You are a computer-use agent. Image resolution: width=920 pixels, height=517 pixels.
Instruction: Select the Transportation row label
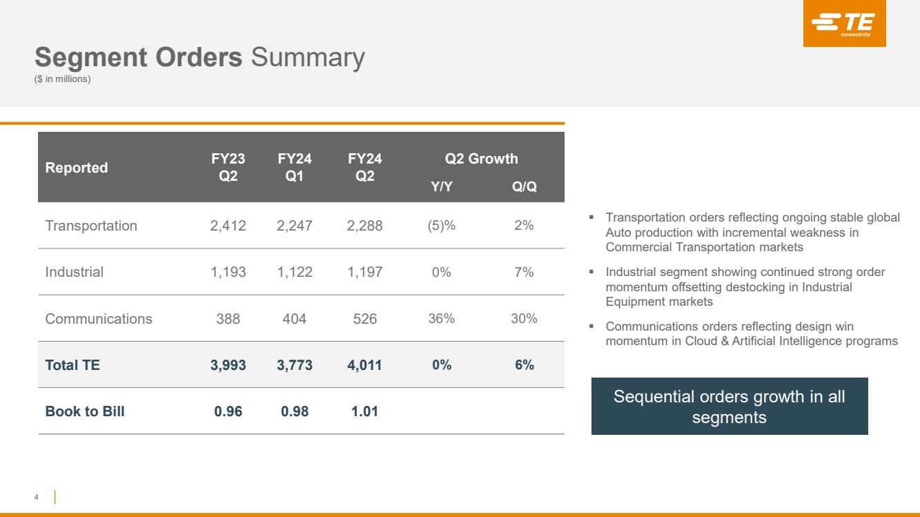point(91,226)
